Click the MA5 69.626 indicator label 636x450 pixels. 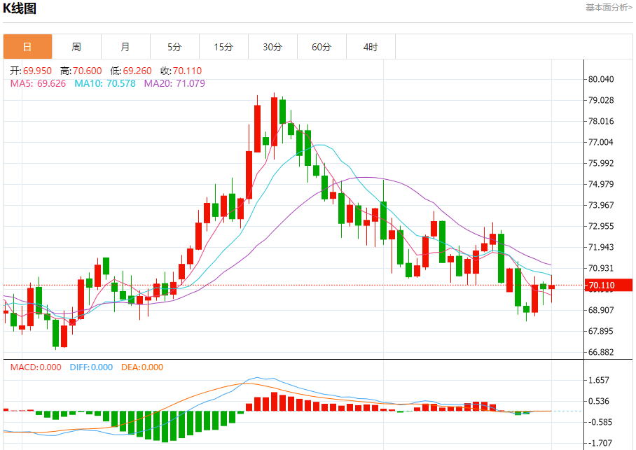click(39, 83)
